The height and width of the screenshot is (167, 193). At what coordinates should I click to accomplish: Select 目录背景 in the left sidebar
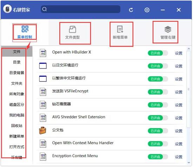[17, 73]
